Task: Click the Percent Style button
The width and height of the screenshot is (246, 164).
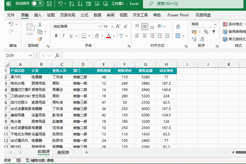Action: (206, 32)
